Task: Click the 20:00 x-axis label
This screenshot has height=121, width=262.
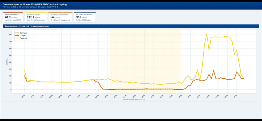Action: coord(208,96)
